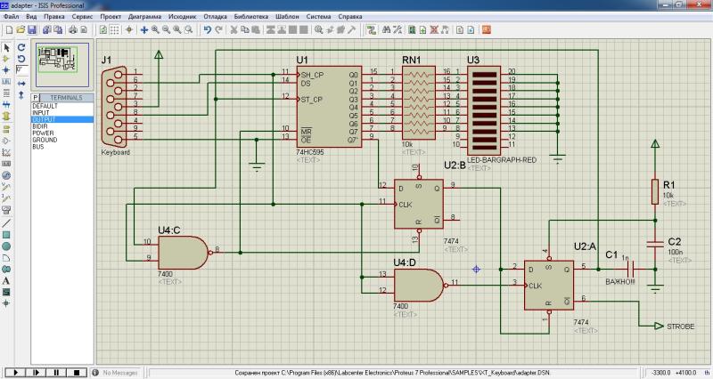Click the Open file folder icon
The height and width of the screenshot is (379, 713).
coord(20,29)
